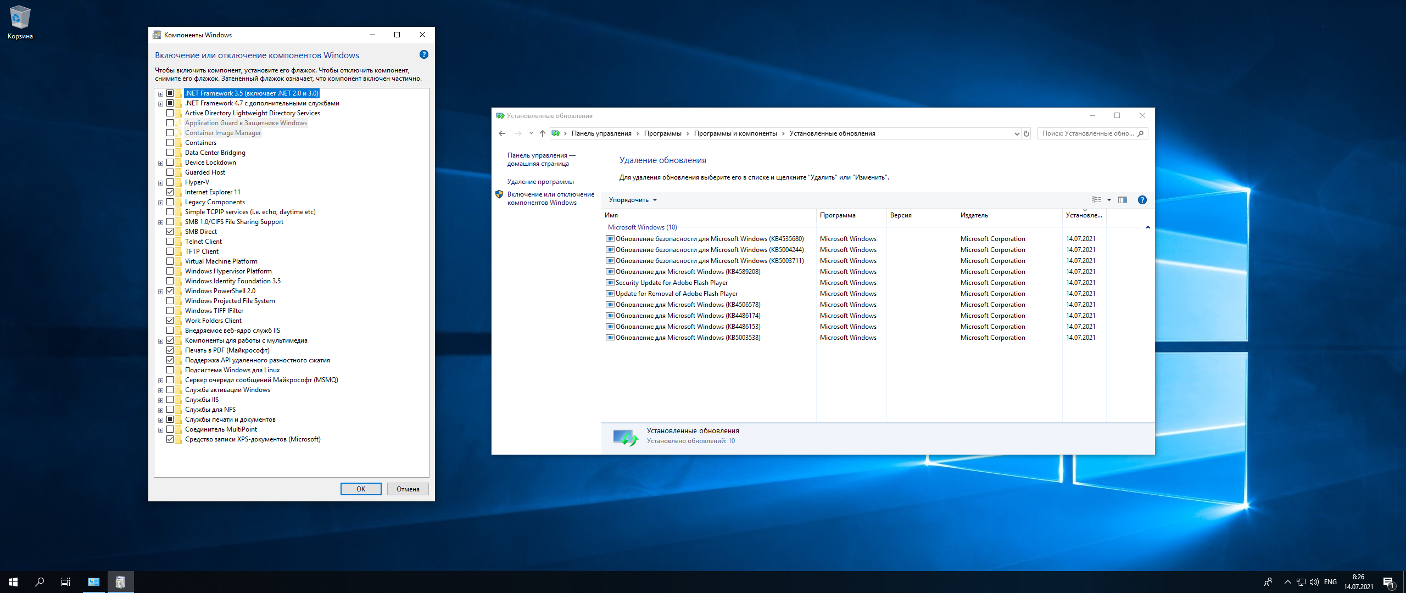Click the Установленные обновления details pane icon
Image resolution: width=1406 pixels, height=593 pixels.
pos(626,438)
